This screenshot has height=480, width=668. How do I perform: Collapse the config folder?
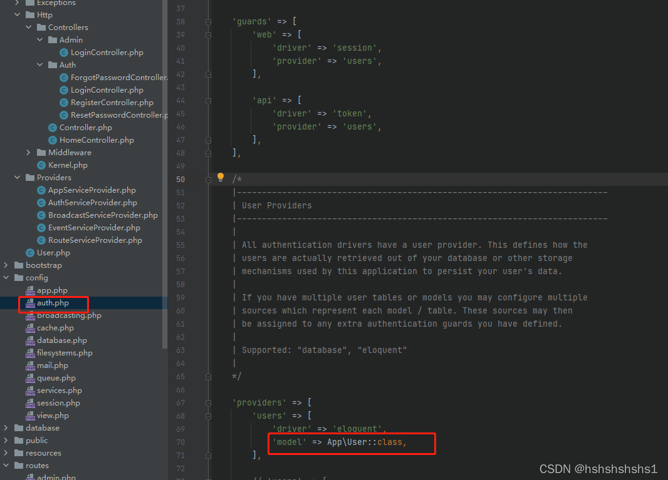tap(6, 278)
